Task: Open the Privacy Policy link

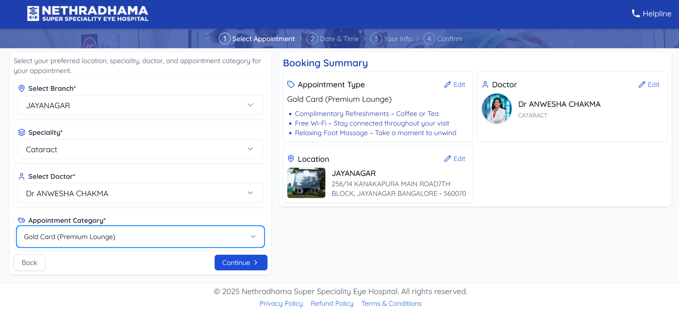Action: pos(281,303)
